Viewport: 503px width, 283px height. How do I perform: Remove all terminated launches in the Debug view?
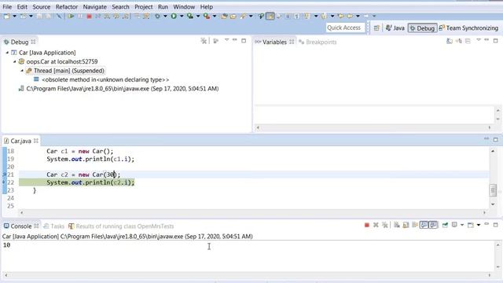pyautogui.click(x=204, y=41)
